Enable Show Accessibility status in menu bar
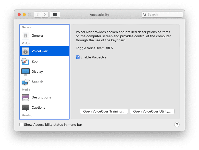Image resolution: width=199 pixels, height=150 pixels. [x=21, y=124]
